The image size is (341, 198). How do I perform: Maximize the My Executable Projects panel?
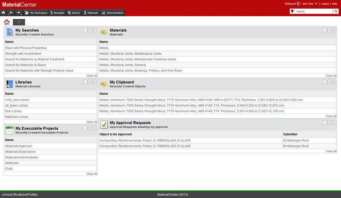tap(90, 128)
